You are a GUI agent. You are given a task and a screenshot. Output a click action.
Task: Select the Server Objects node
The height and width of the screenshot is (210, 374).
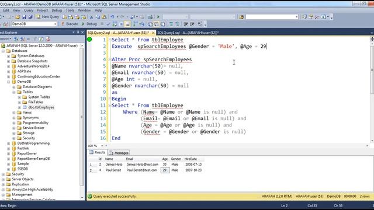[23, 179]
